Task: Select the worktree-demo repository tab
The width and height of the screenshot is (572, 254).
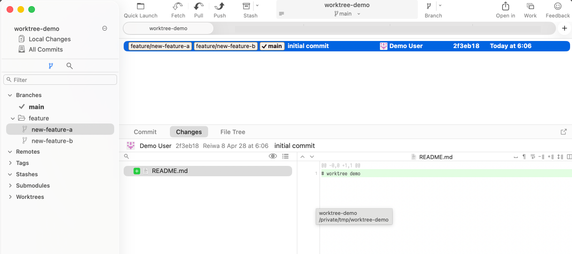Action: [168, 28]
